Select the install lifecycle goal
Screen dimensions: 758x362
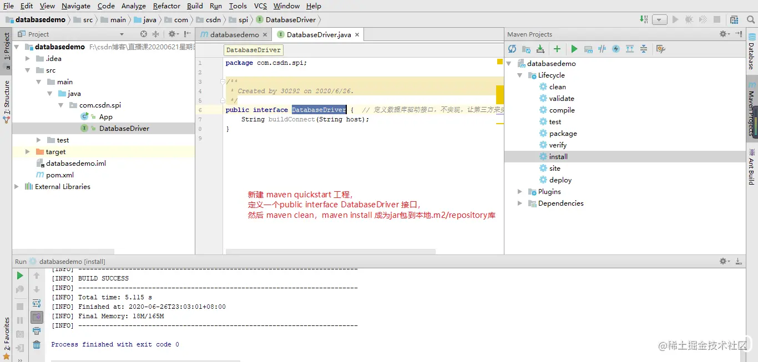point(558,156)
